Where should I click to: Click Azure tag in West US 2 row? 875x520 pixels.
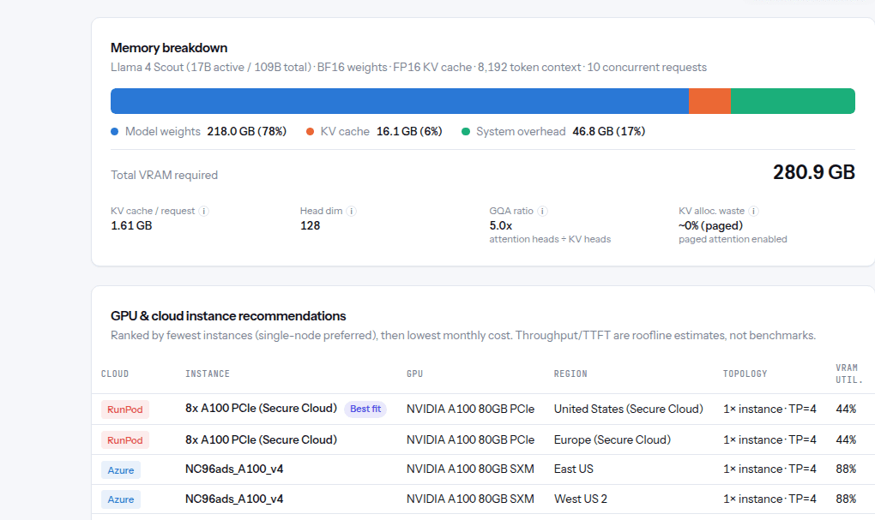121,499
